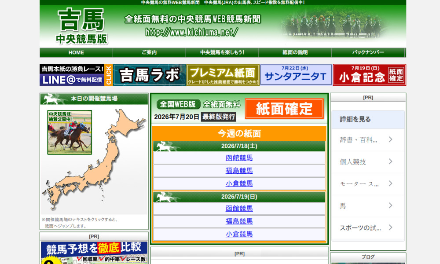Expand the 馬 row chevron

click(390, 205)
